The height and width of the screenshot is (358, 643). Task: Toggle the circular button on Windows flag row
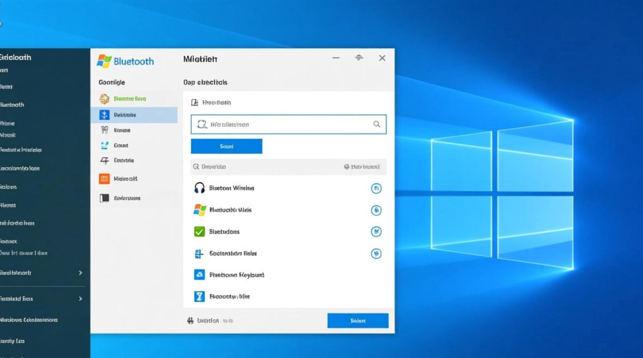377,210
